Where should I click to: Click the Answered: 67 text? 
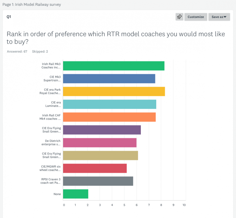tap(17, 51)
